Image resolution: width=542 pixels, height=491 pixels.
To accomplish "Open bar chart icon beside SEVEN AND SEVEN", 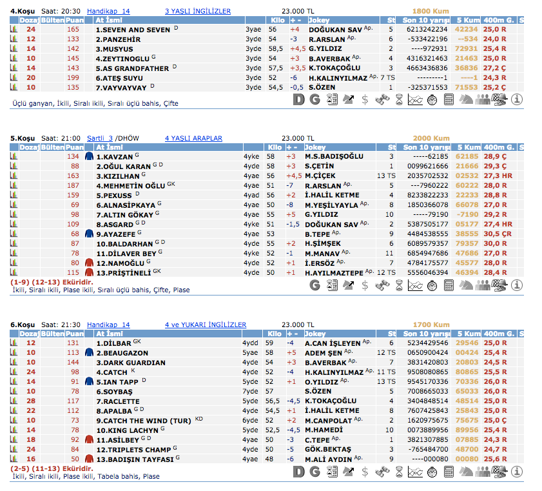I will tap(14, 30).
